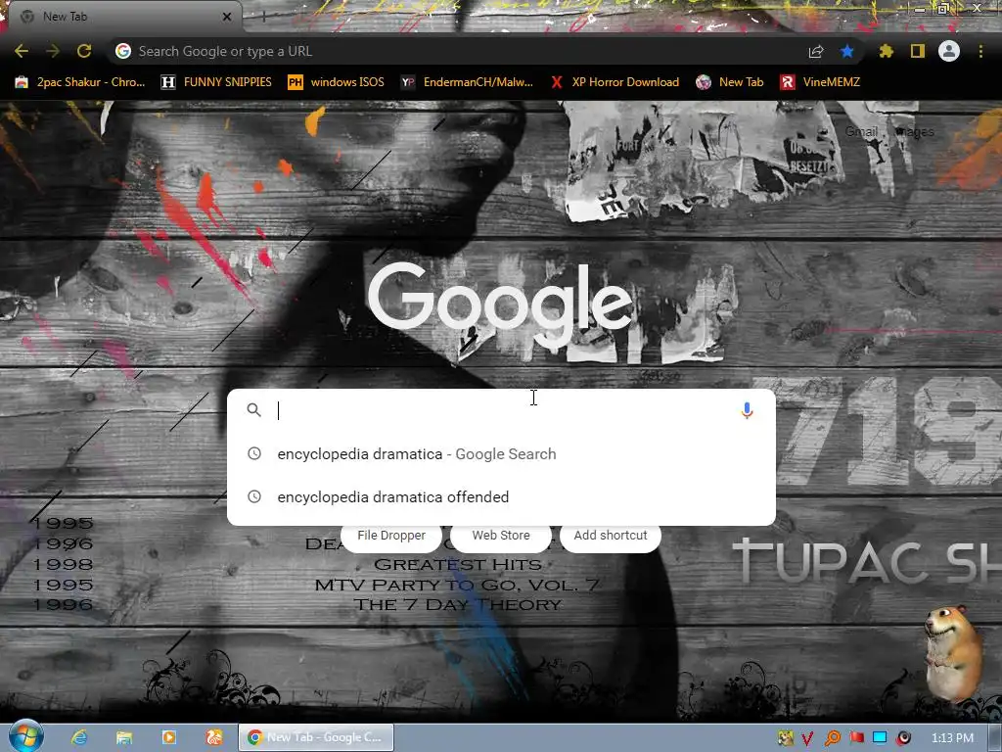Click the hamster desktop pet

pos(953,653)
